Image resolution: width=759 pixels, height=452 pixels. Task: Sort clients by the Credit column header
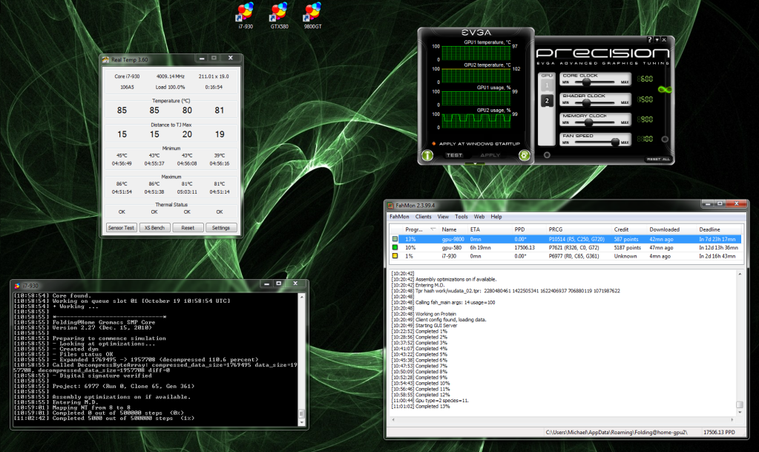(629, 229)
